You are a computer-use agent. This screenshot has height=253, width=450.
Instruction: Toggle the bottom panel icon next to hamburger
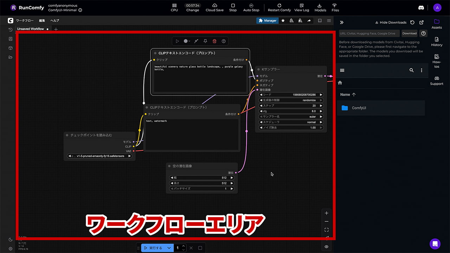tap(320, 21)
